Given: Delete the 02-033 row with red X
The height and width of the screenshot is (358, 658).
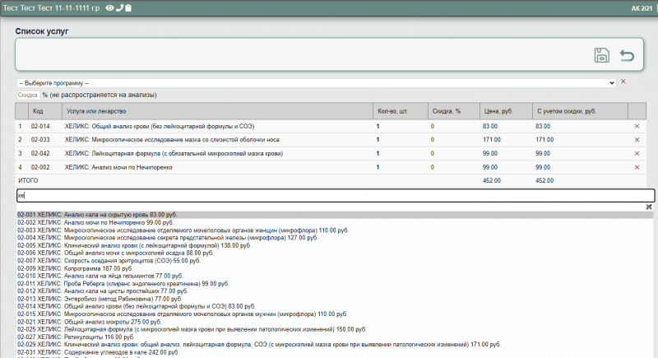Looking at the screenshot, I should pos(637,140).
